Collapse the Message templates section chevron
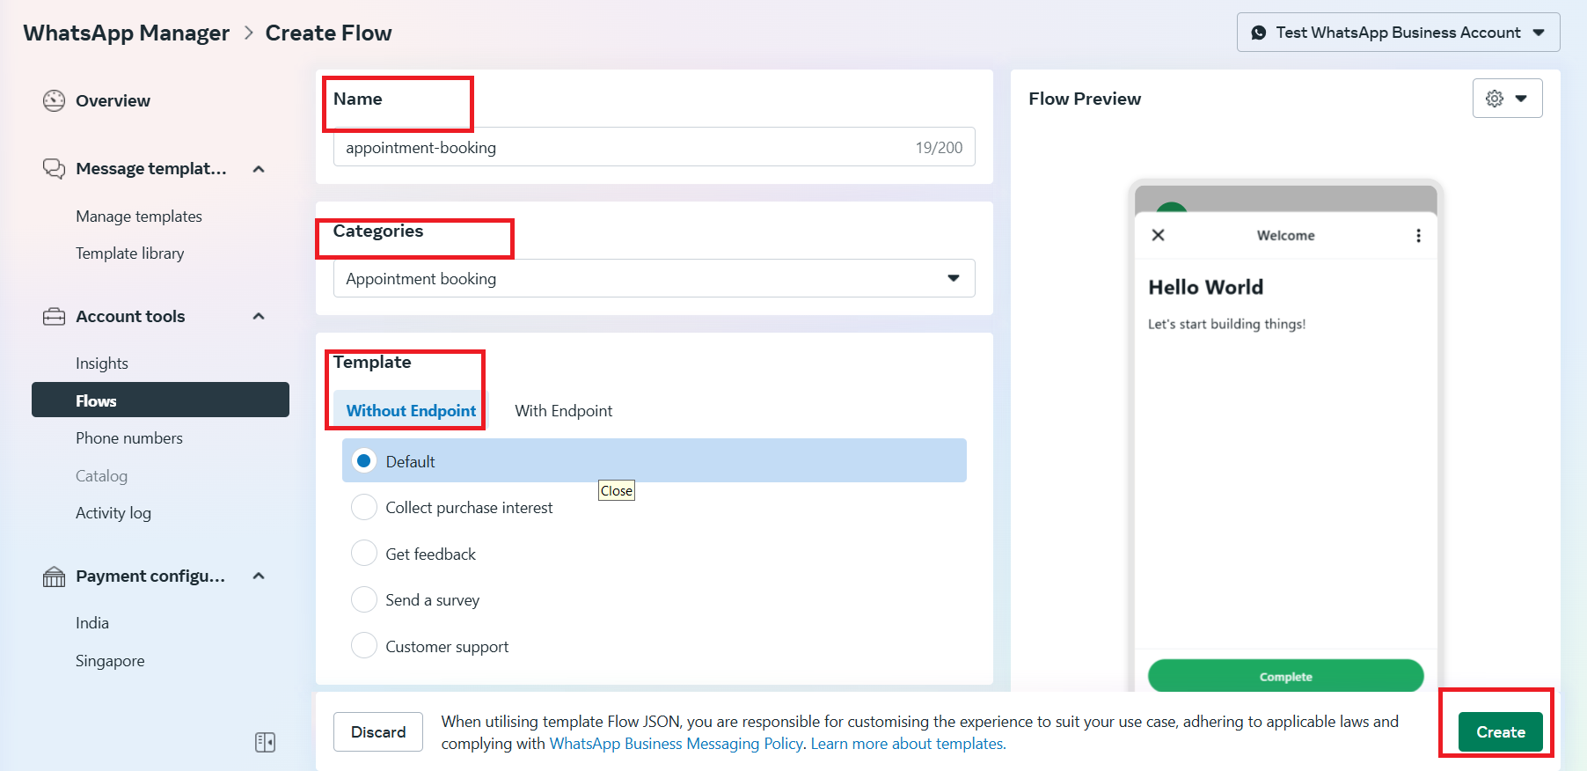1587x771 pixels. pyautogui.click(x=259, y=169)
